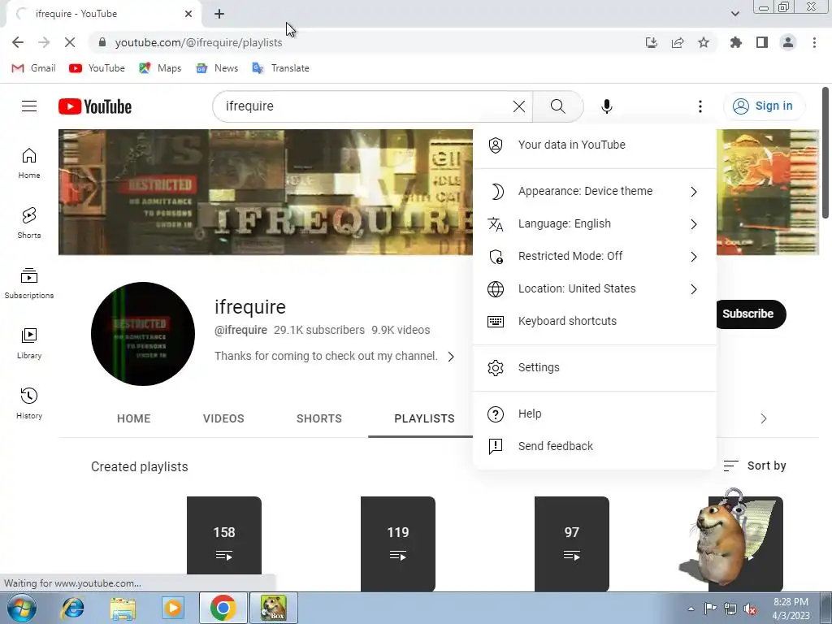Open Windows Media Player from the taskbar
This screenshot has height=624, width=832.
tap(173, 608)
